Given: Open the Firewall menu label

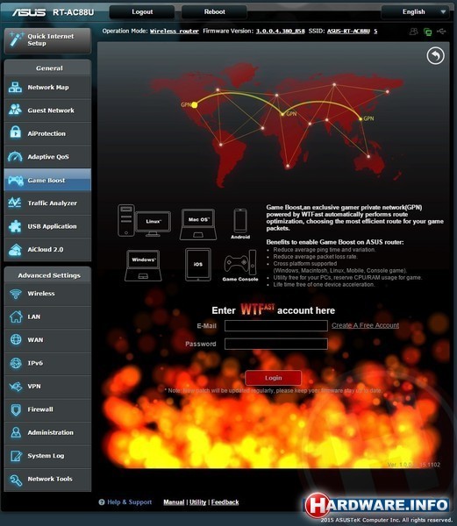Looking at the screenshot, I should pyautogui.click(x=40, y=409).
